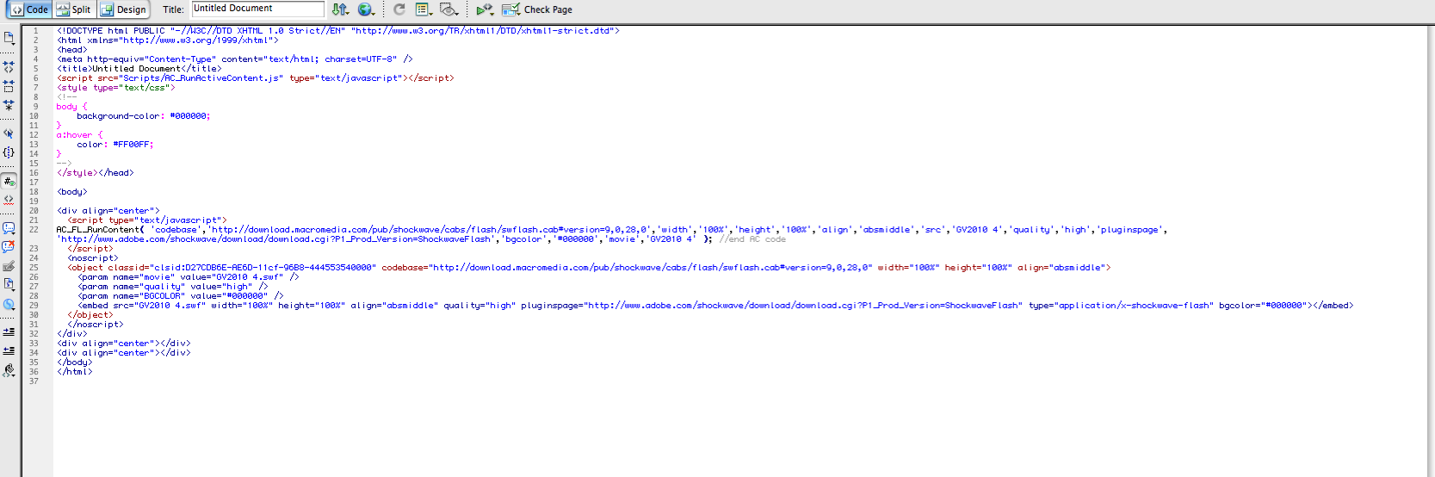This screenshot has height=477, width=1435.
Task: Click the <noscript> opening tag on line 24
Action: 93,258
